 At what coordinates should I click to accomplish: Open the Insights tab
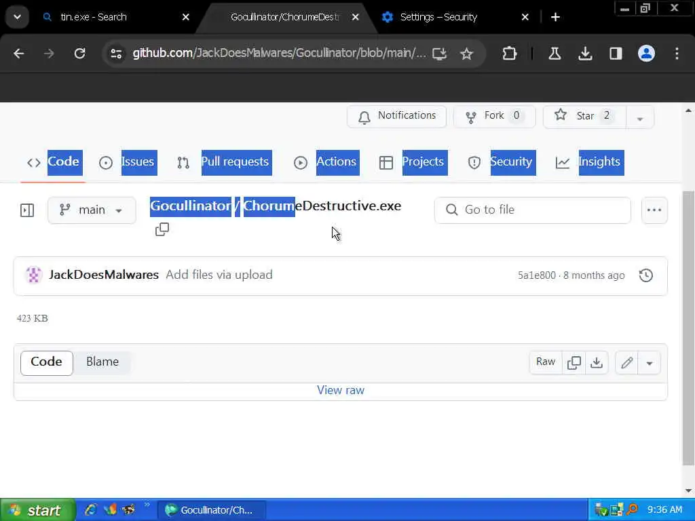[589, 162]
